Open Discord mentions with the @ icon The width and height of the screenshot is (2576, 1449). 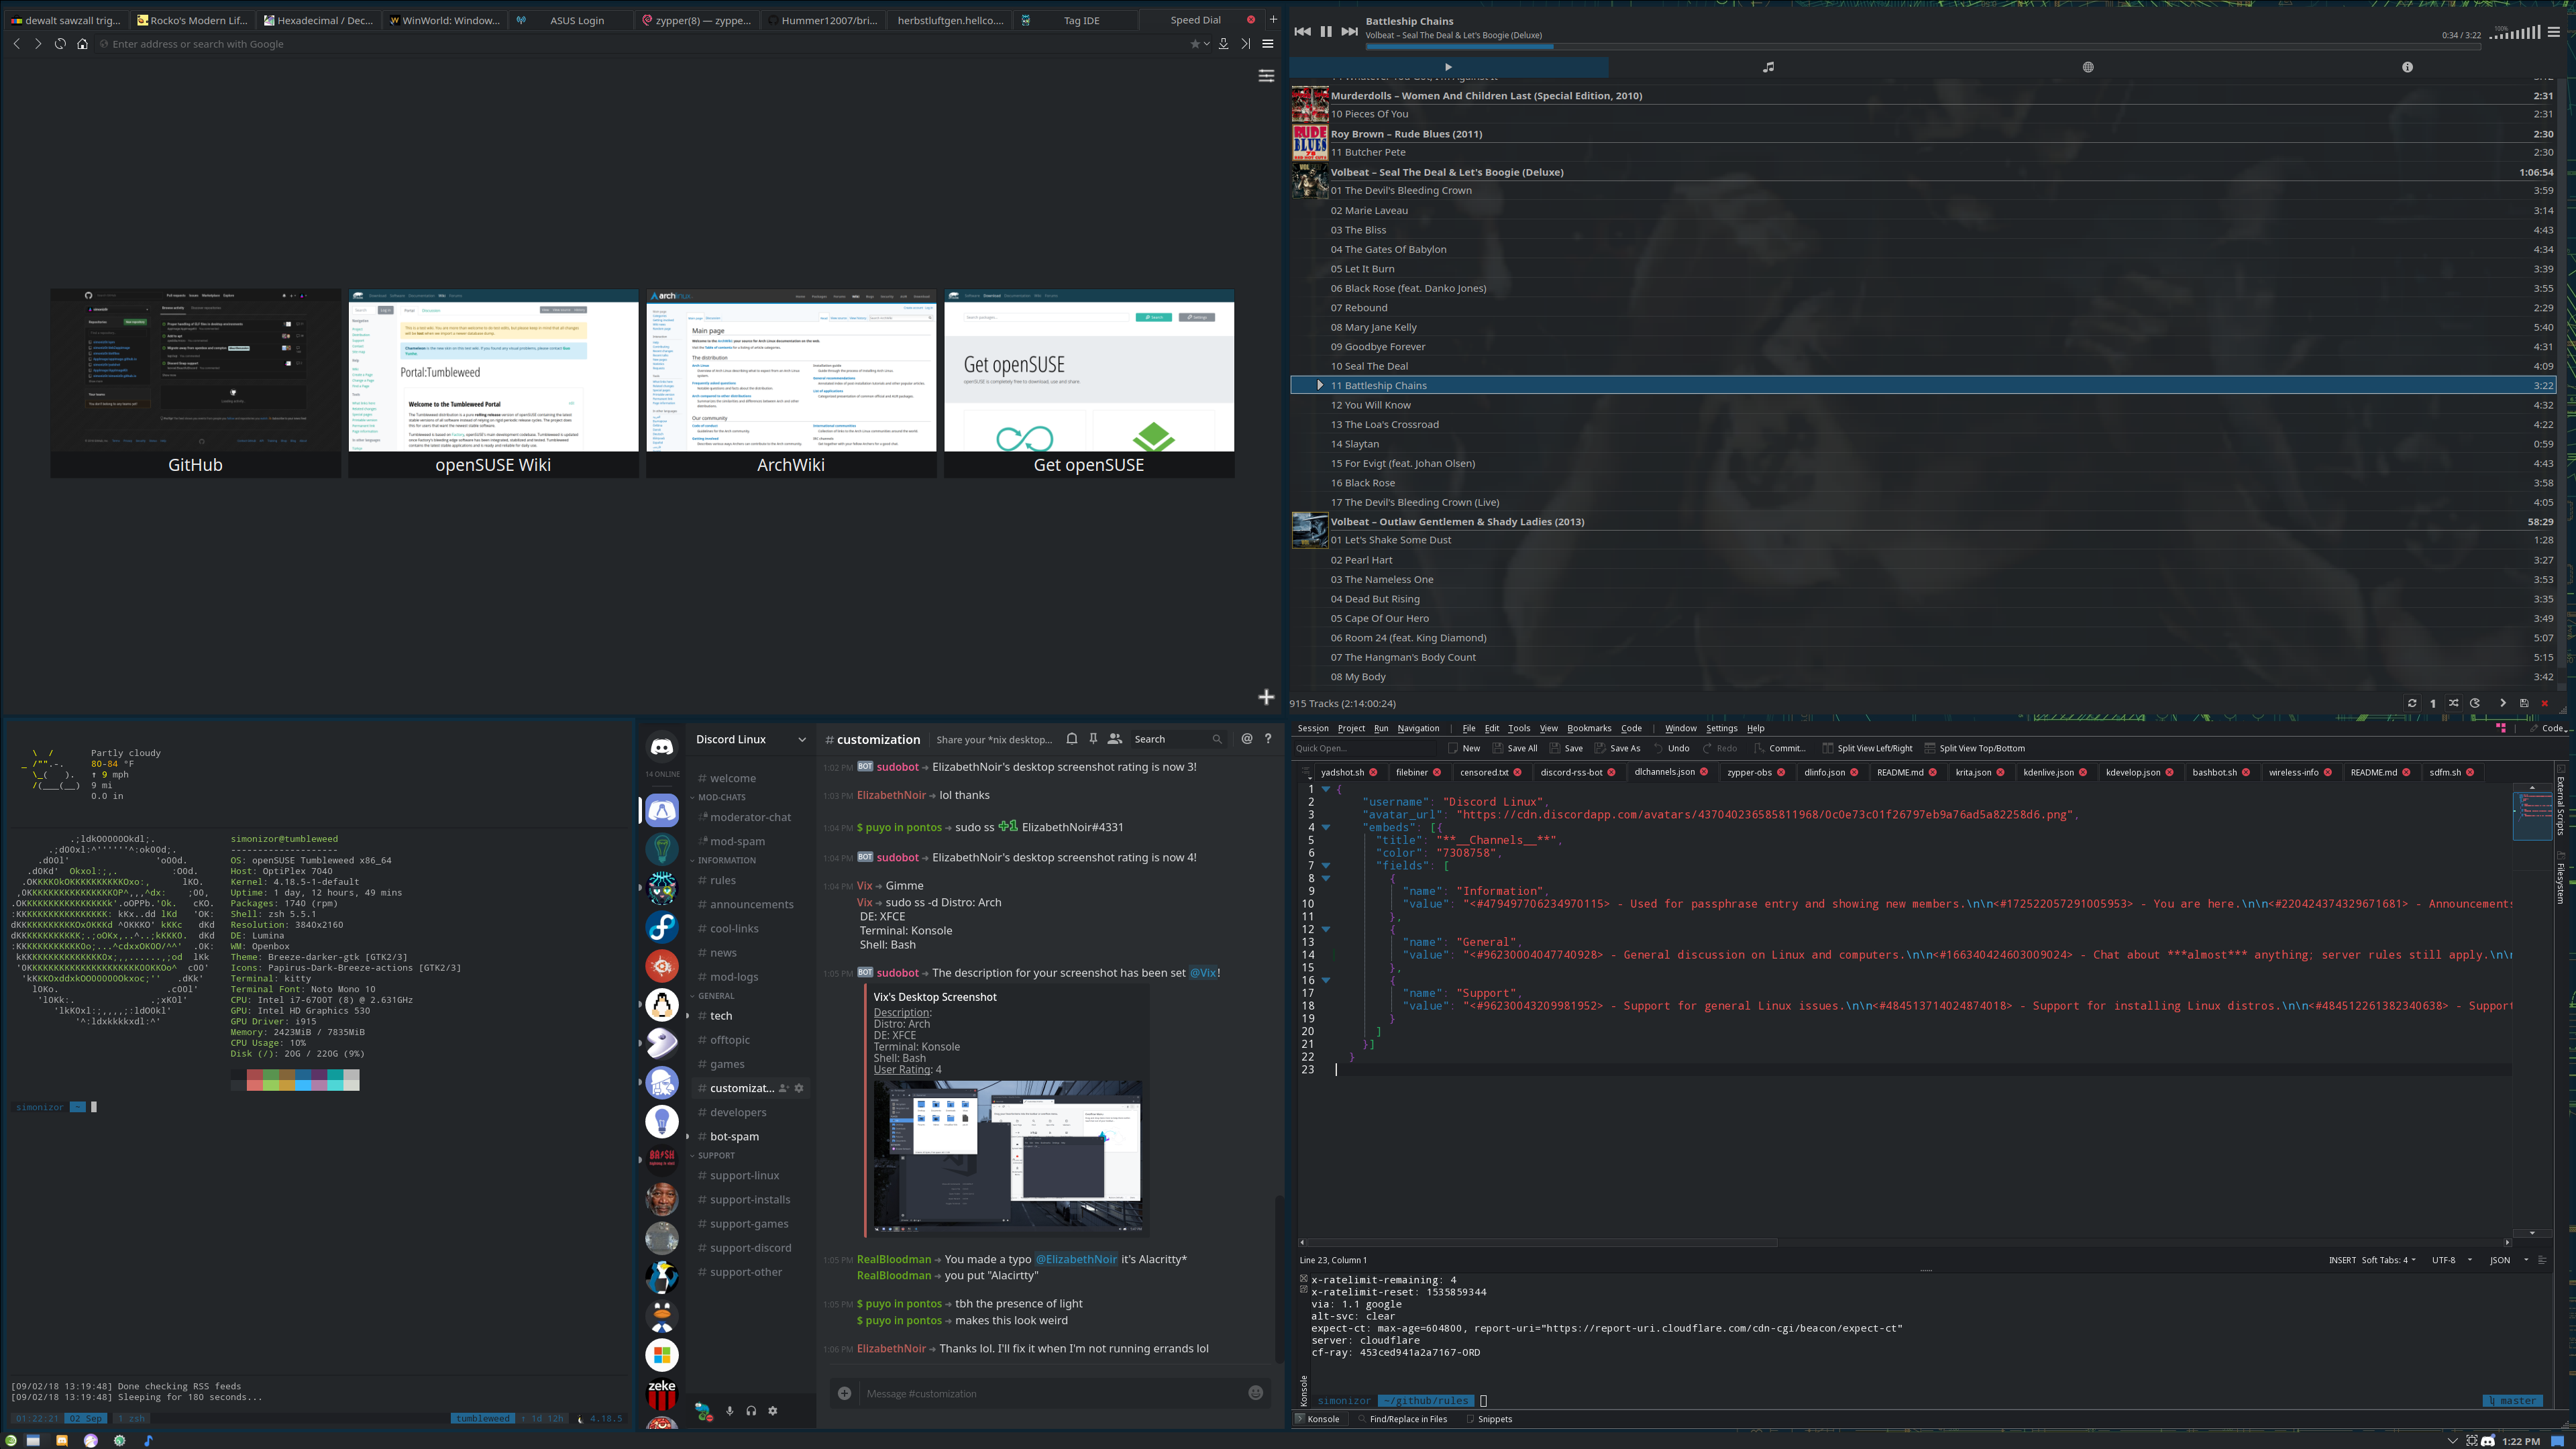coord(1246,739)
